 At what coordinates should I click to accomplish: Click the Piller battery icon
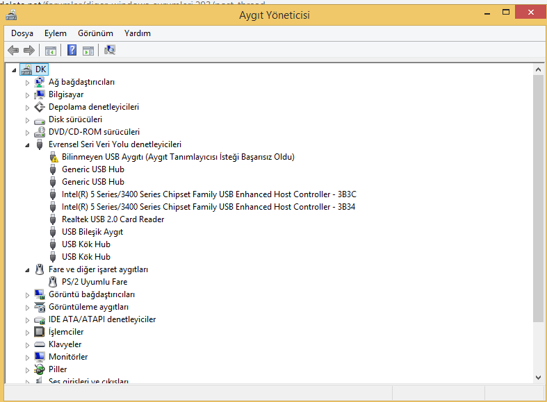[x=40, y=369]
